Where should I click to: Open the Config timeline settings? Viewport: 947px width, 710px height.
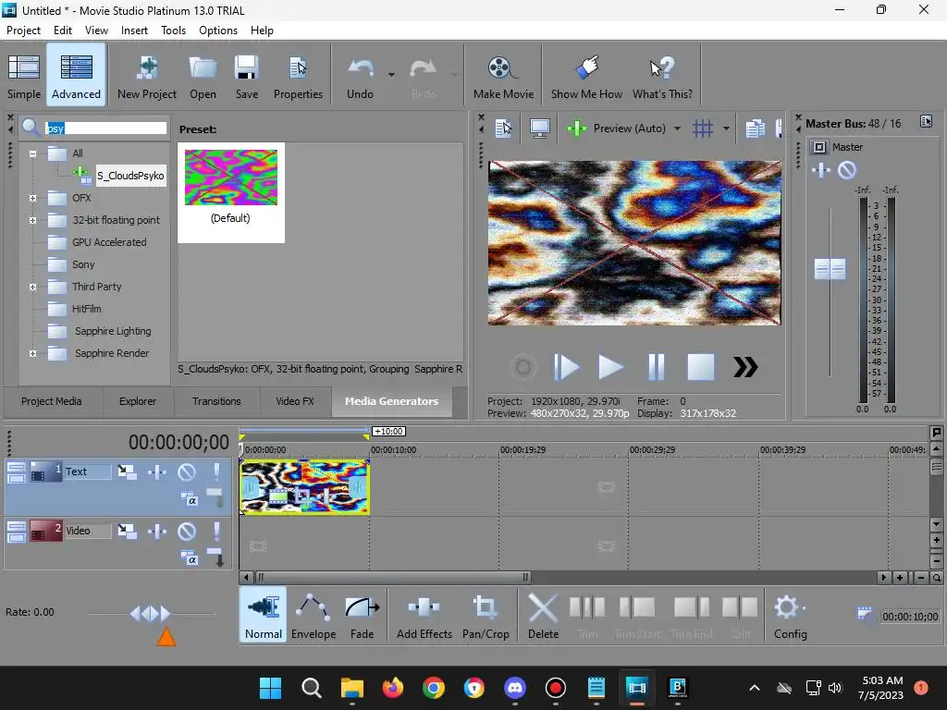(790, 616)
